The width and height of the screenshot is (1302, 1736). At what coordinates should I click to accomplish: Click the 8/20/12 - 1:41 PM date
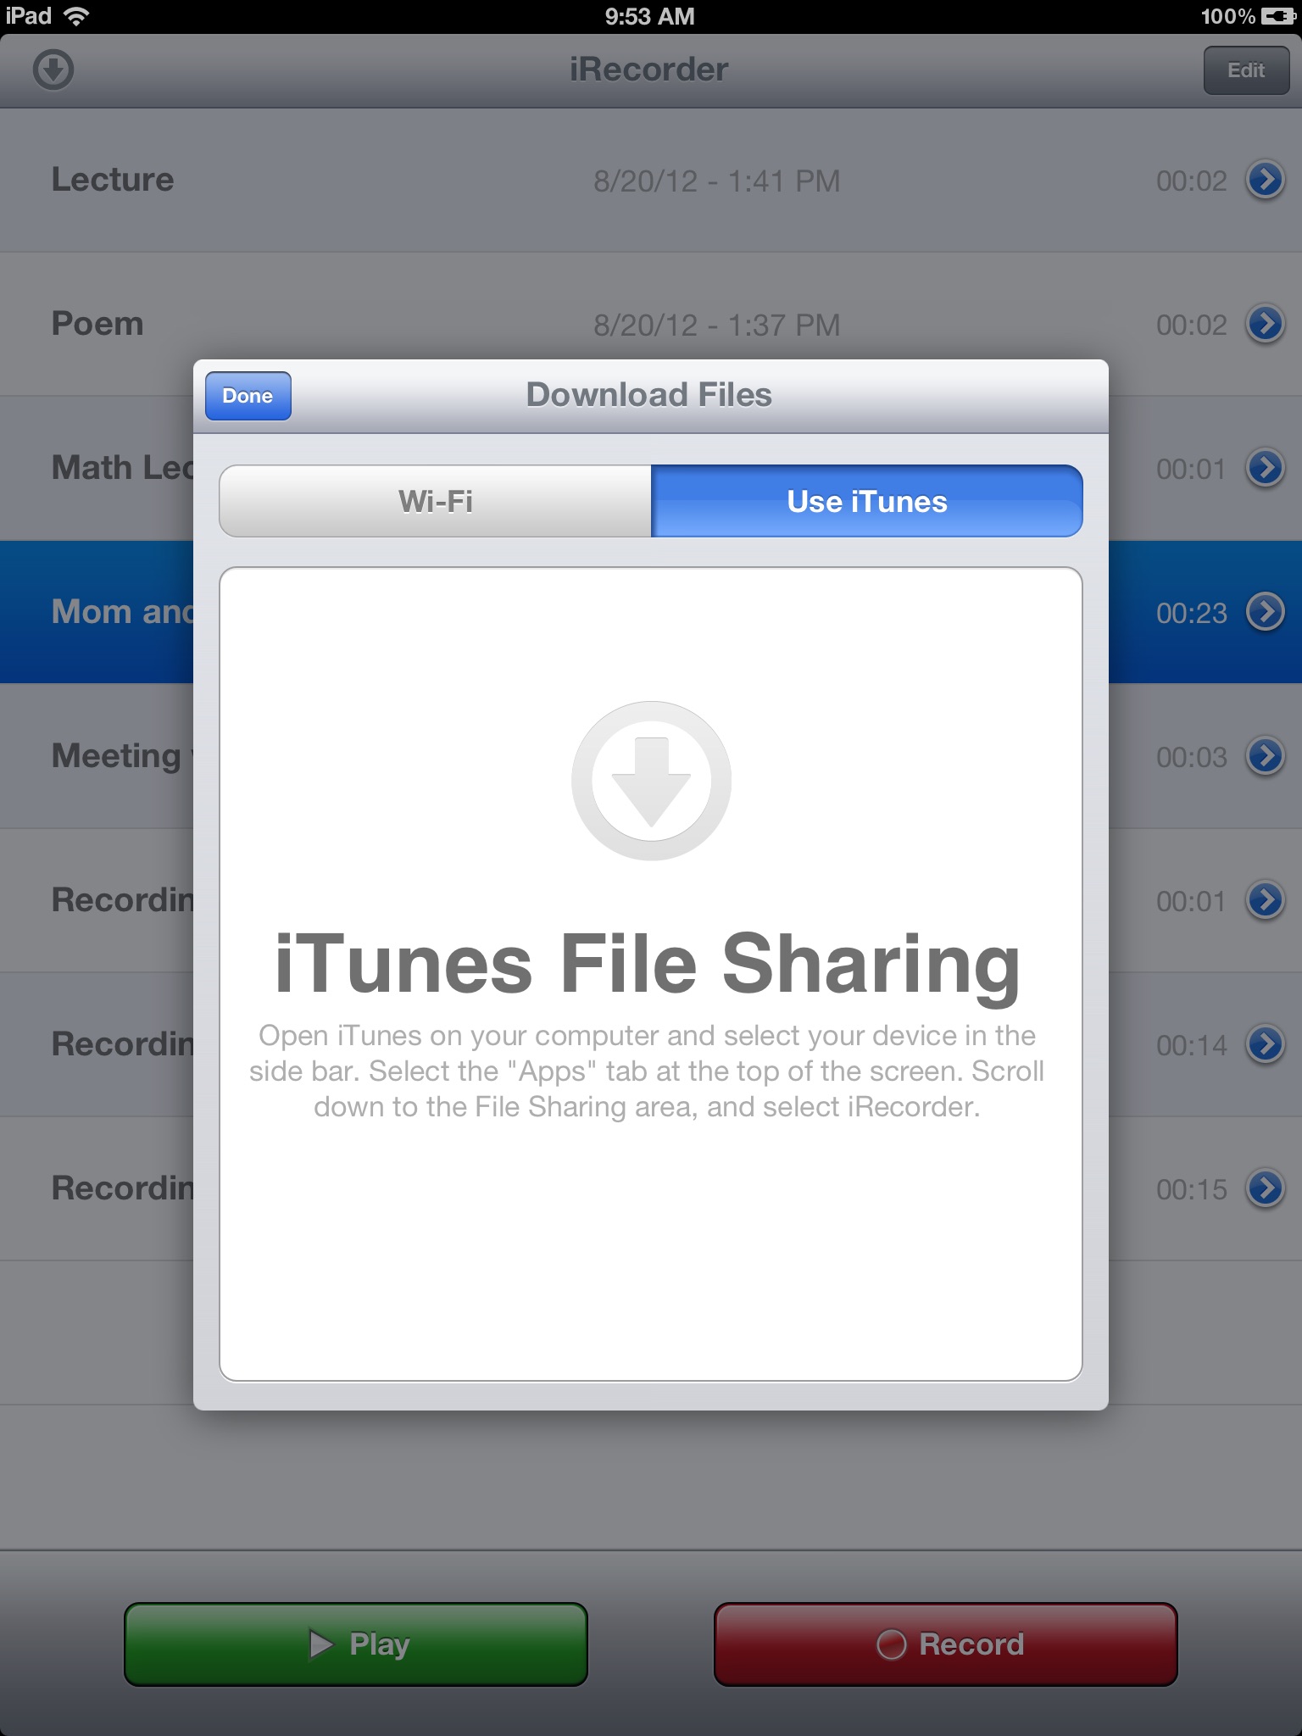click(x=717, y=181)
